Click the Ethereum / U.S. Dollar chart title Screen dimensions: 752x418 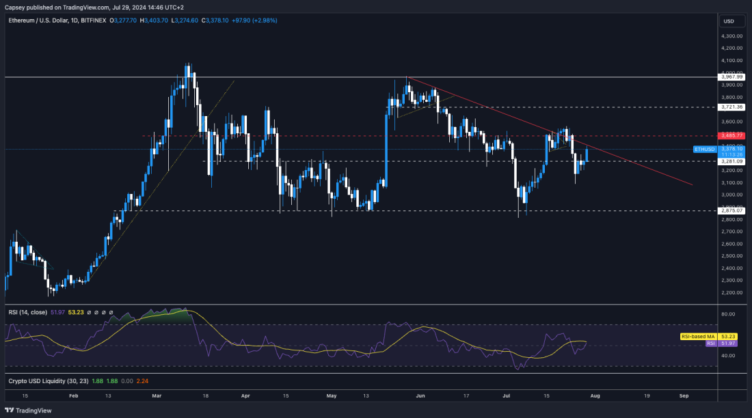tap(48, 20)
